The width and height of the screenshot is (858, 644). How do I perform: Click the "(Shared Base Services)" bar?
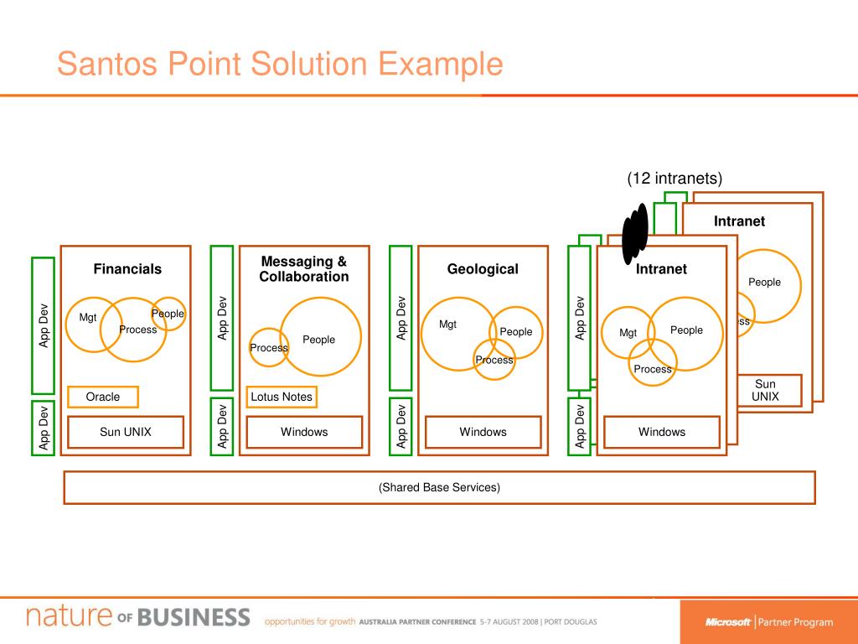pos(439,487)
